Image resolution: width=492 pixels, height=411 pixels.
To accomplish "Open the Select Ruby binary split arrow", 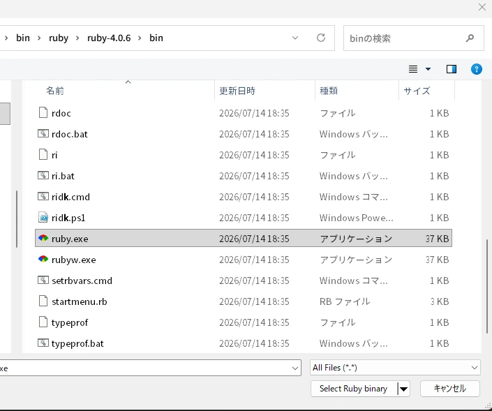I will point(403,389).
